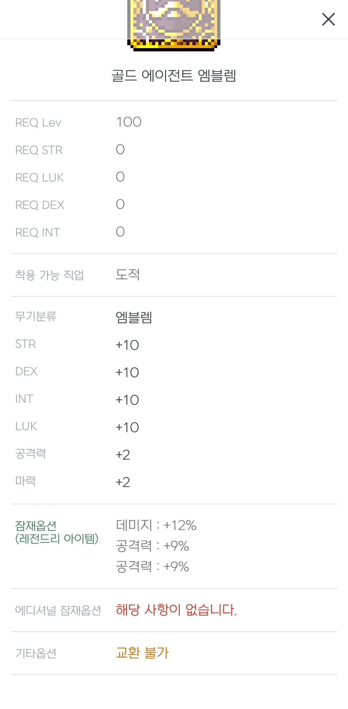Tap the 공격력 +2 stat value

coord(123,455)
